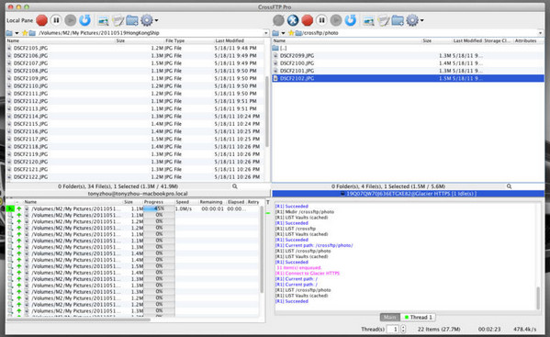Open search magnifier under remote file list
Viewport: 550px width, 337px height.
click(x=509, y=186)
